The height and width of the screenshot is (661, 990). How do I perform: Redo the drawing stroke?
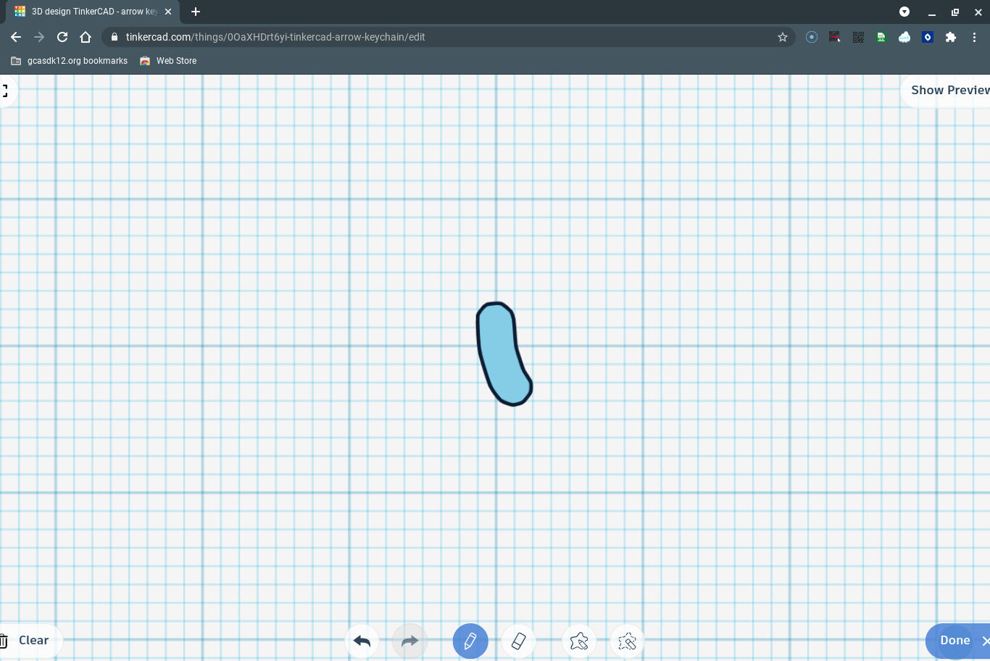409,641
